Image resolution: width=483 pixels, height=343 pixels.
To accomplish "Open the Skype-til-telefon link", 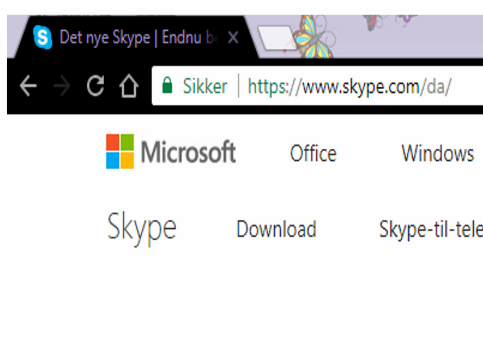I will click(431, 229).
